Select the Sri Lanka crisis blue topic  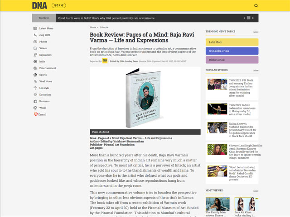point(232,51)
